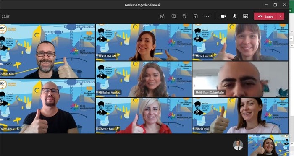Click the Gülbahar Ayyıldız name label
This screenshot has height=156, width=294.
[110, 92]
